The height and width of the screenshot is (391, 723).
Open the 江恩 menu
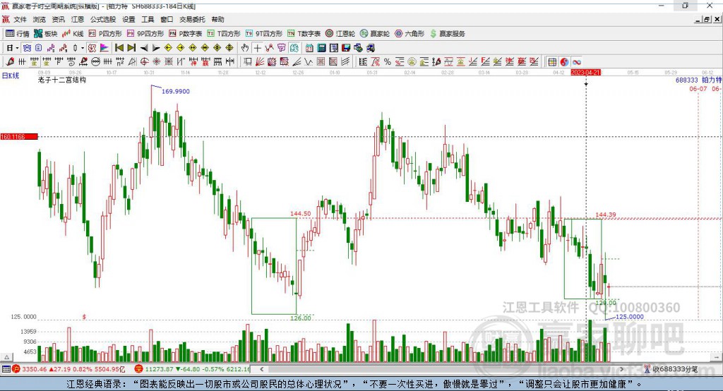pos(78,19)
